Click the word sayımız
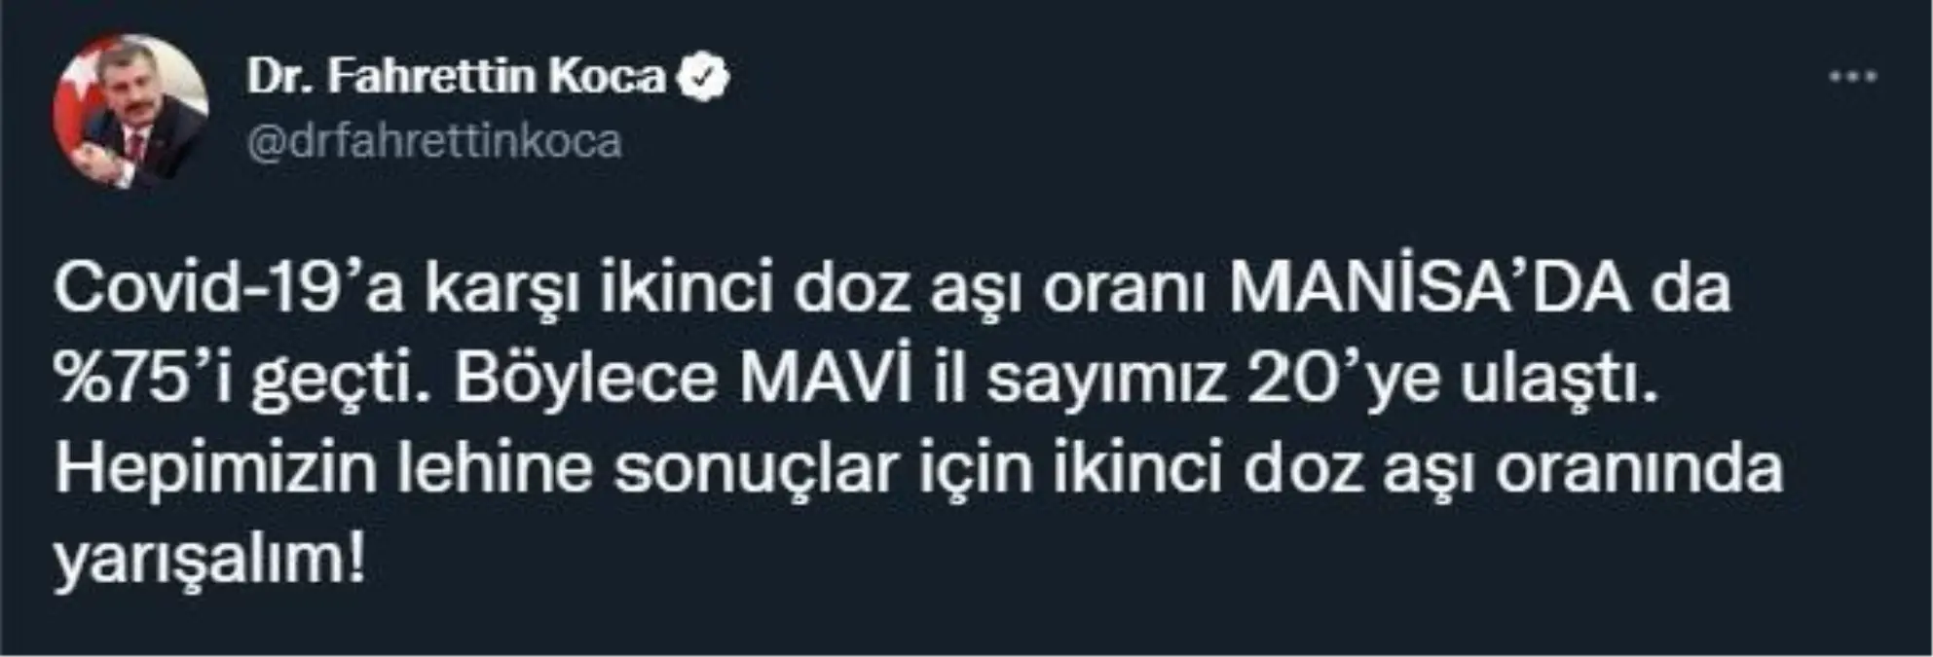The width and height of the screenshot is (1933, 657). (1105, 380)
